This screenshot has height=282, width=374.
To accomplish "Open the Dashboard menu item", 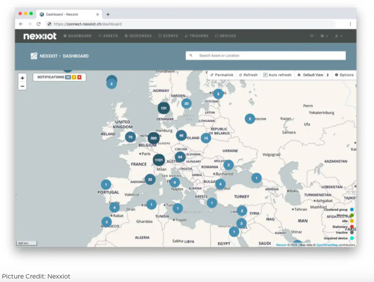I will pyautogui.click(x=78, y=36).
